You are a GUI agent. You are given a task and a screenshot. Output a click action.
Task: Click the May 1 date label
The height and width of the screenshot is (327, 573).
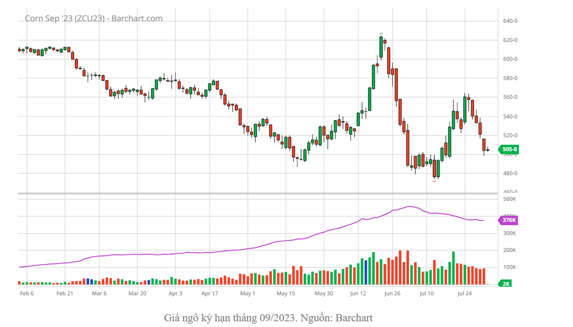[x=247, y=293]
